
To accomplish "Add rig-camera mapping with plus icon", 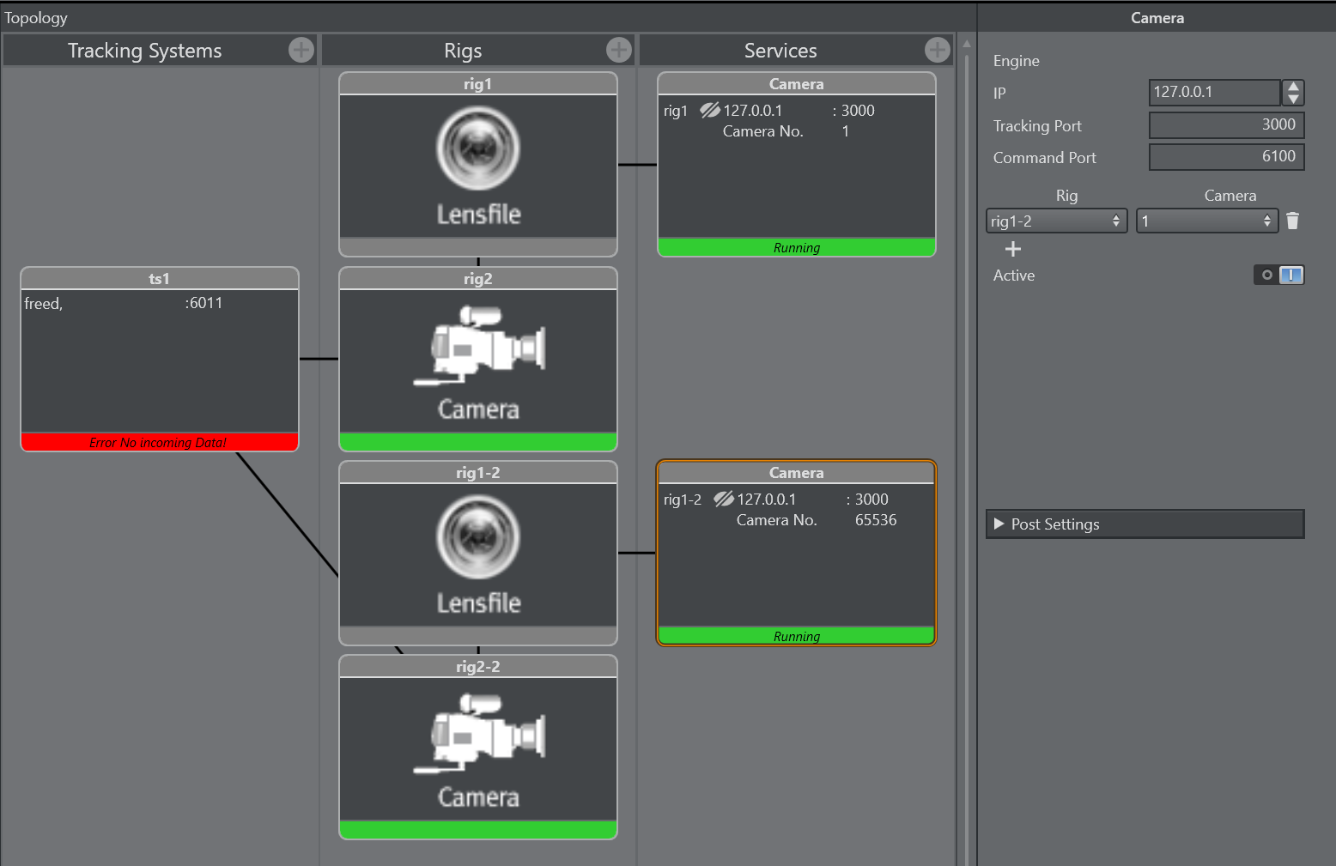I will (x=1013, y=249).
